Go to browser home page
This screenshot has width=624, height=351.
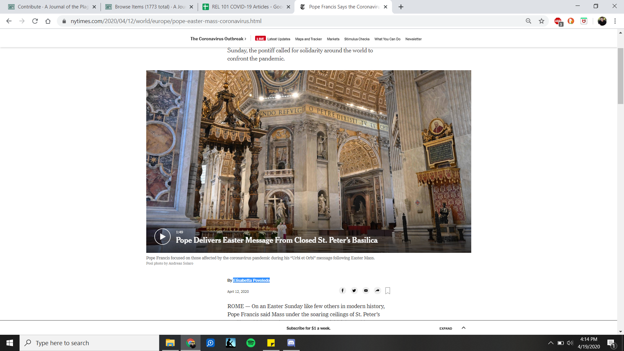48,21
